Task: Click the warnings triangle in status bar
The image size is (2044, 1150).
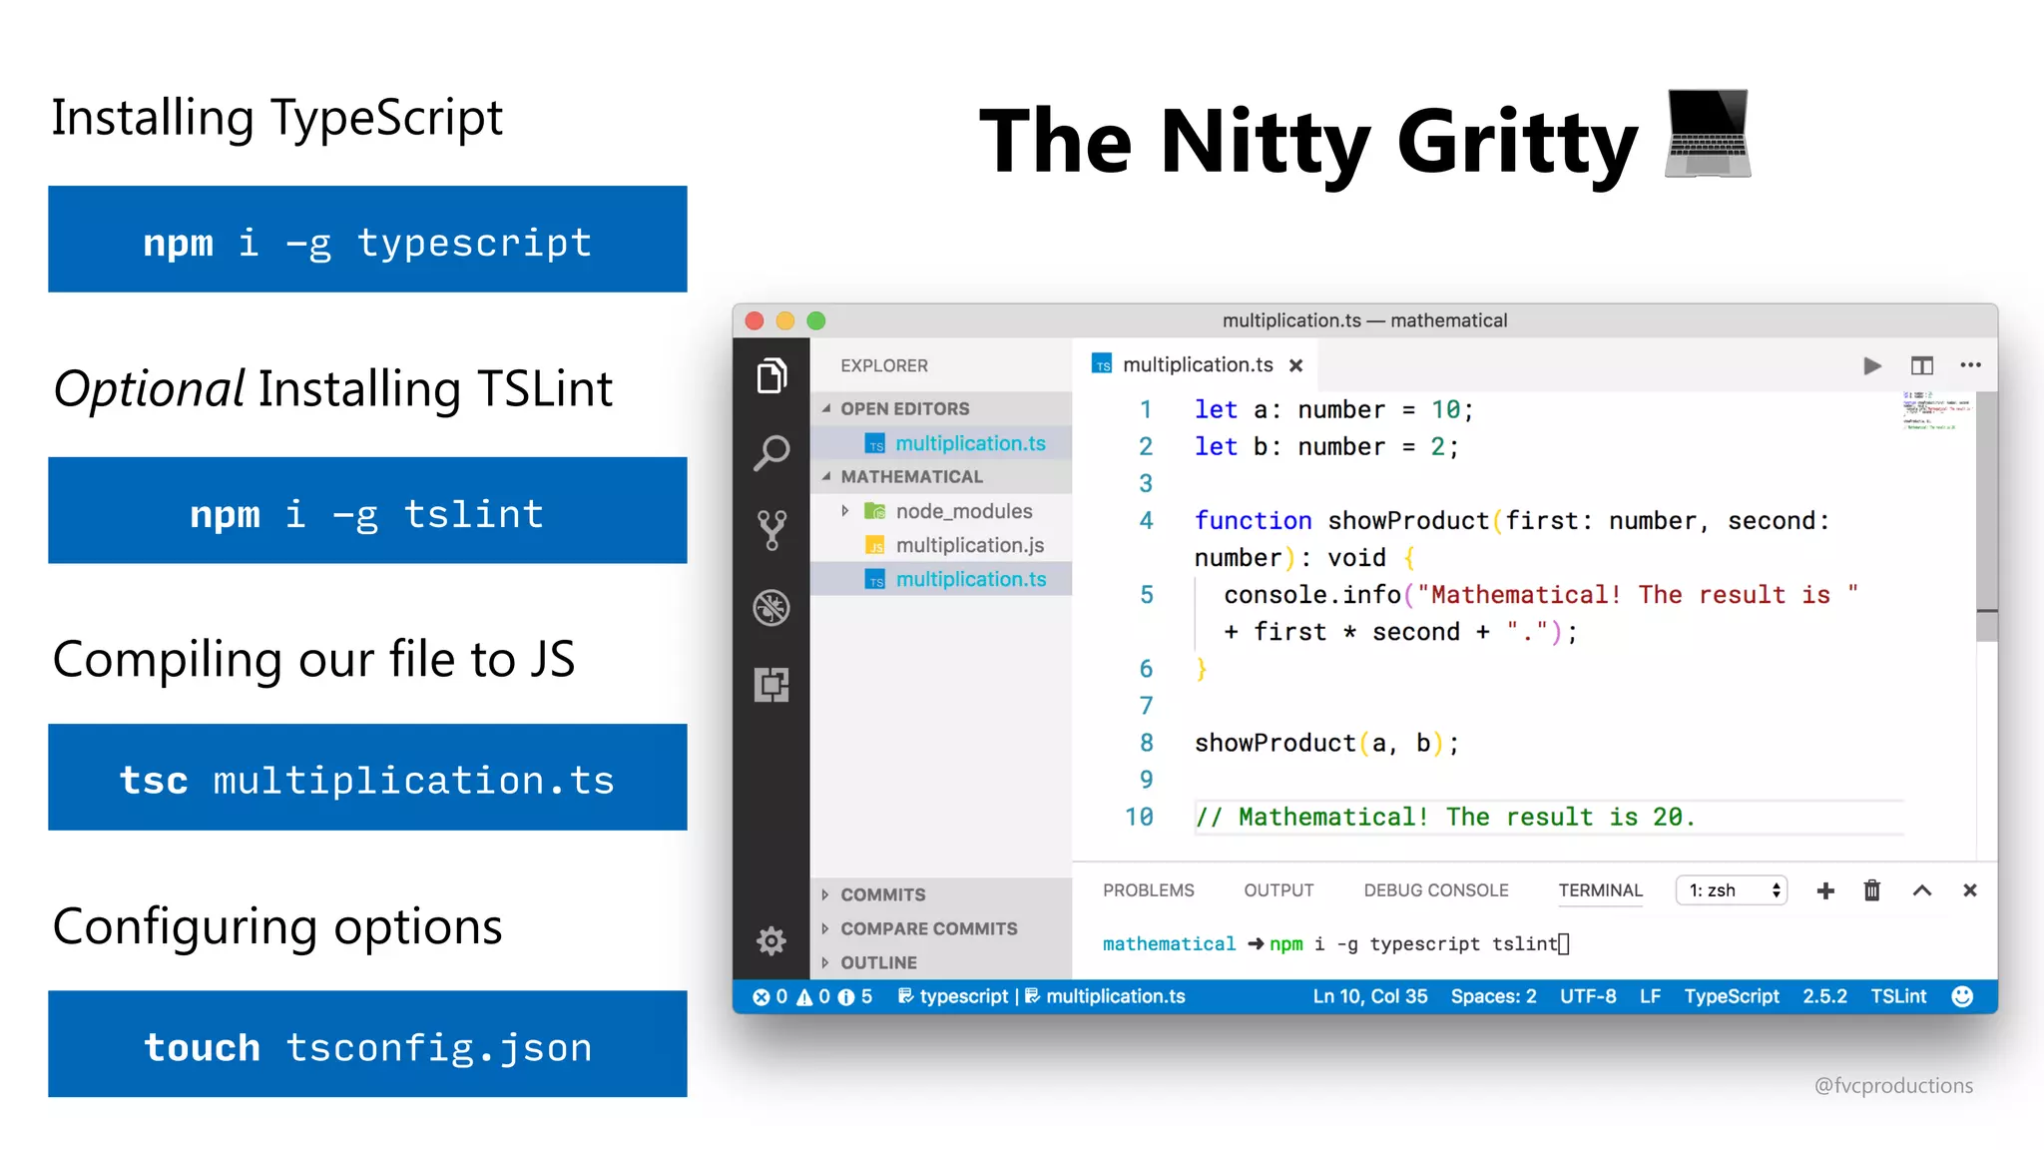Action: click(804, 996)
